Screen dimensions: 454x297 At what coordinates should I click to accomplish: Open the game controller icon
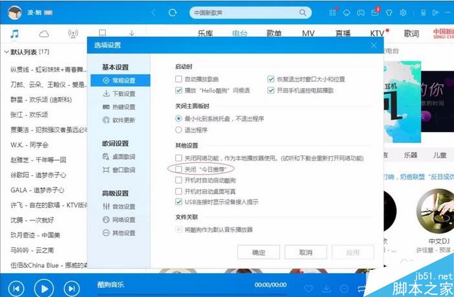(x=360, y=13)
